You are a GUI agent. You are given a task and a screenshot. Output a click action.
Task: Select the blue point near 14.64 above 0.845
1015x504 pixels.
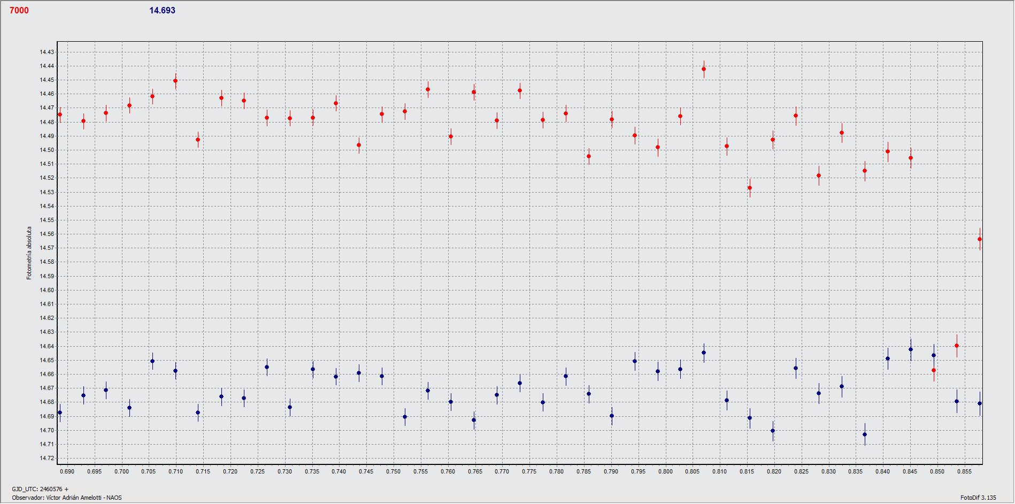point(911,349)
